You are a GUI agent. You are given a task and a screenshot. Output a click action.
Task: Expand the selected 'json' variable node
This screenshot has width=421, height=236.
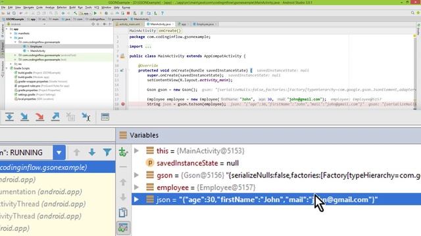tap(136, 199)
